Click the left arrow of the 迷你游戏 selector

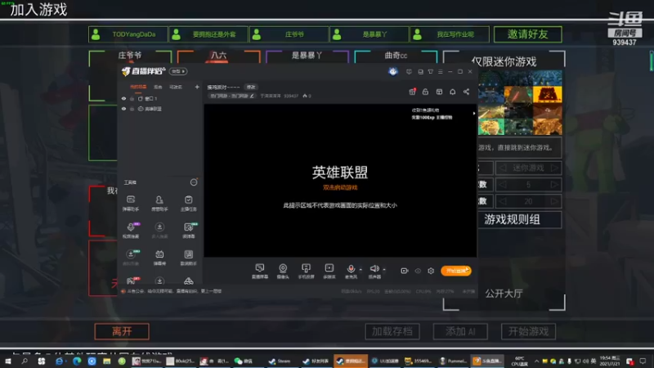503,168
